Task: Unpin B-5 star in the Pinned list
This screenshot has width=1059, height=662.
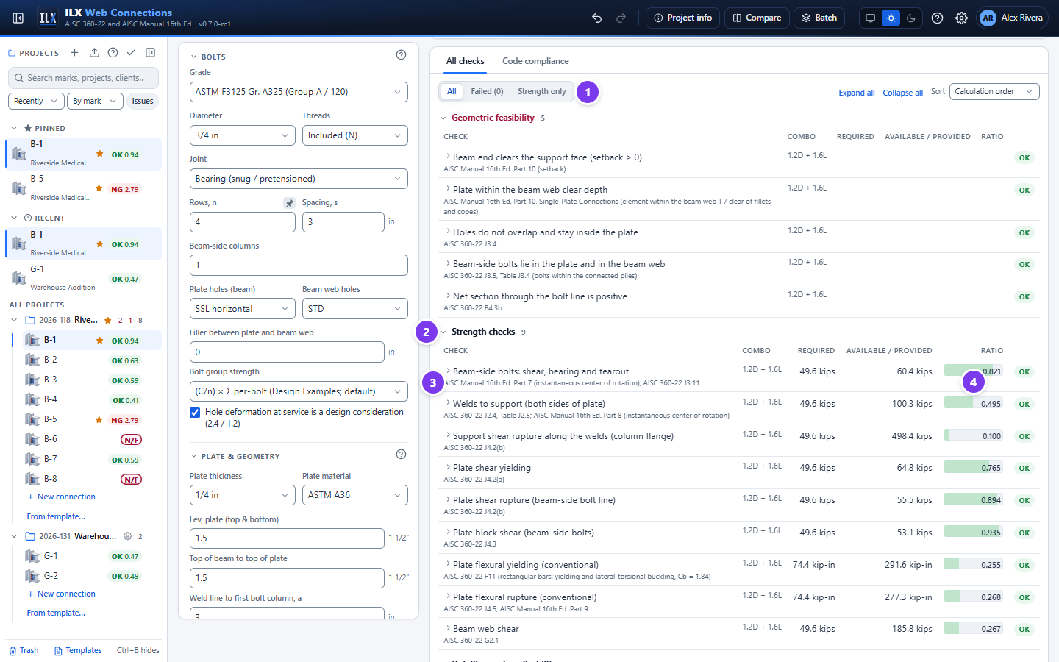Action: pos(99,188)
